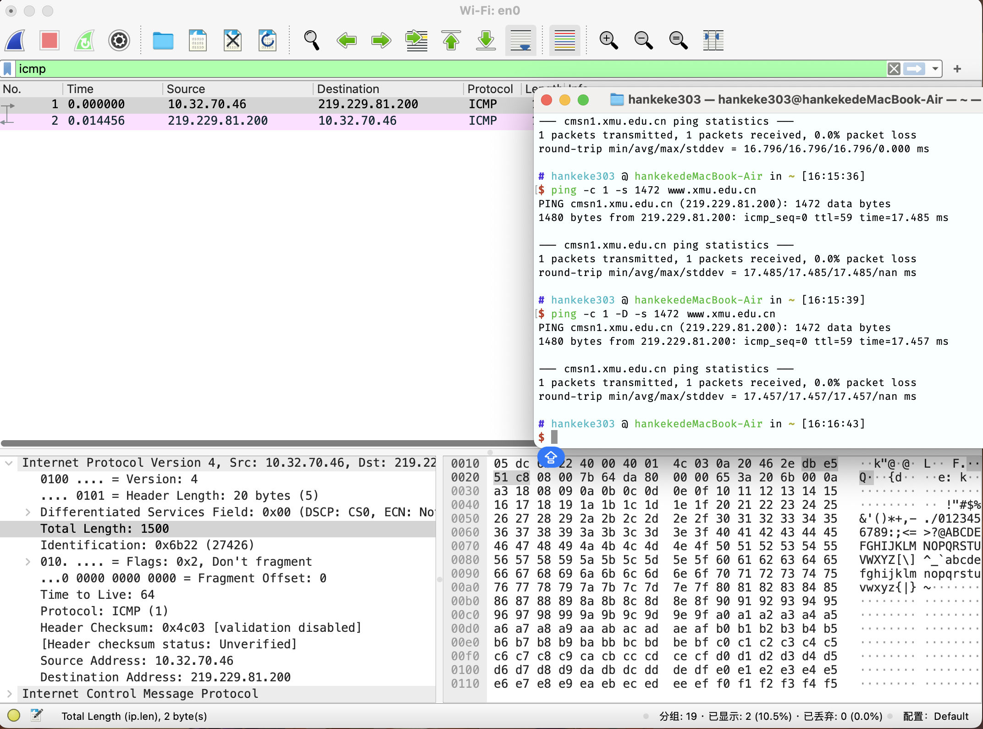This screenshot has width=983, height=729.
Task: Sort packets by Protocol column
Action: 492,89
